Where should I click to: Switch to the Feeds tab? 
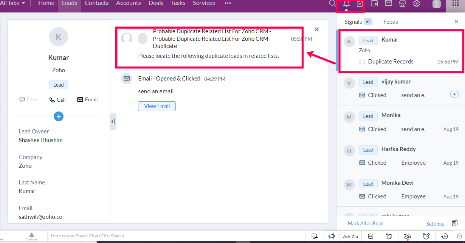click(391, 22)
